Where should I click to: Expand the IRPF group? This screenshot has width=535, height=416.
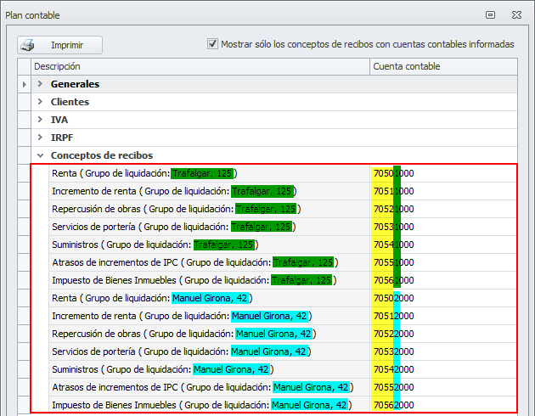[x=40, y=138]
